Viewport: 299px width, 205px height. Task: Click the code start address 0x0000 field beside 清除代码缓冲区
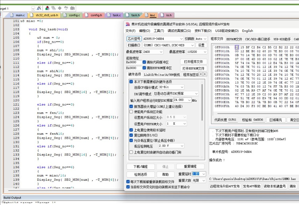[x=134, y=62]
